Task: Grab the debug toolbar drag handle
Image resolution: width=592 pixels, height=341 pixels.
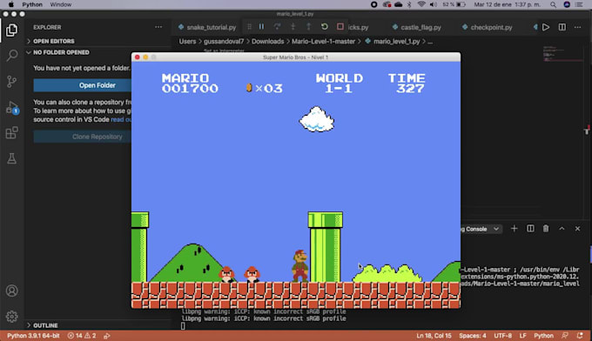Action: (249, 27)
